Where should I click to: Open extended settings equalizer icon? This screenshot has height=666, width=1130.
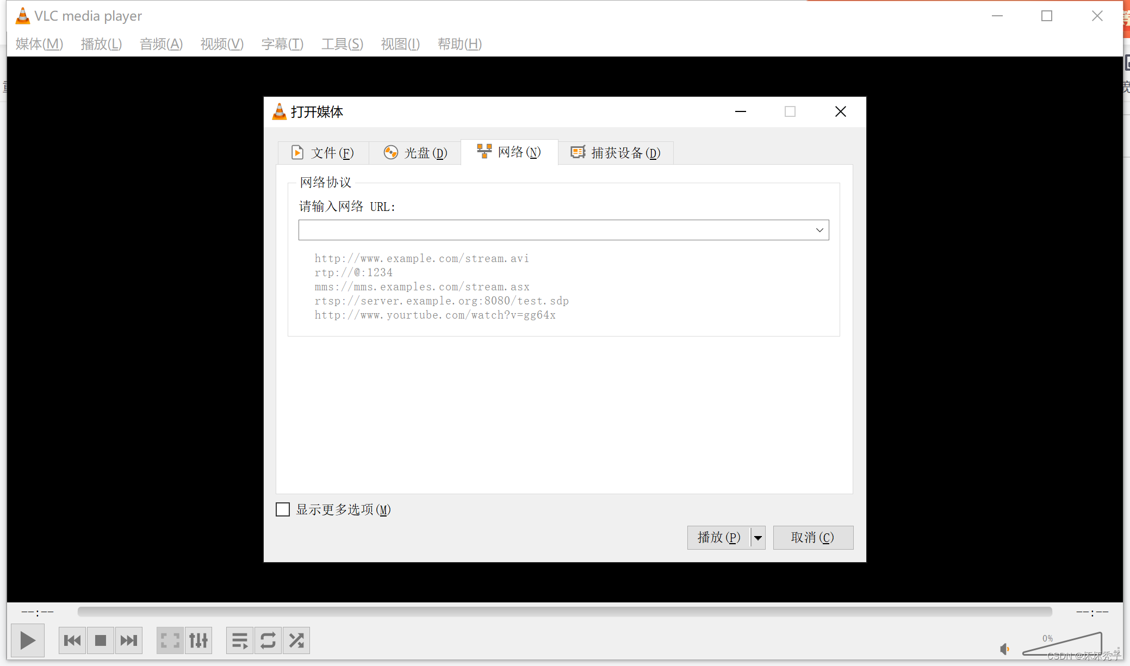tap(198, 640)
